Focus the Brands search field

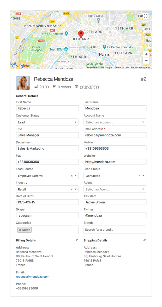(115, 230)
